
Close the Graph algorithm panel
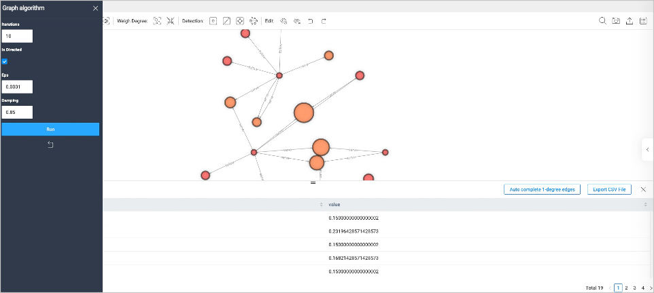pos(95,8)
